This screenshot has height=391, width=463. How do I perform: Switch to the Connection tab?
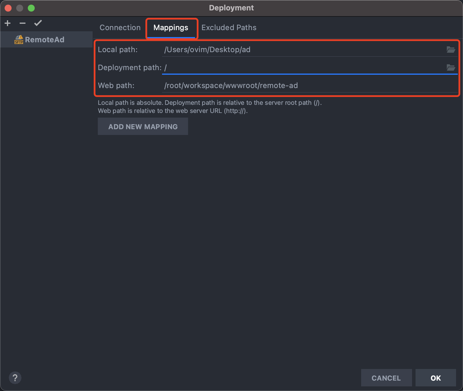[120, 28]
